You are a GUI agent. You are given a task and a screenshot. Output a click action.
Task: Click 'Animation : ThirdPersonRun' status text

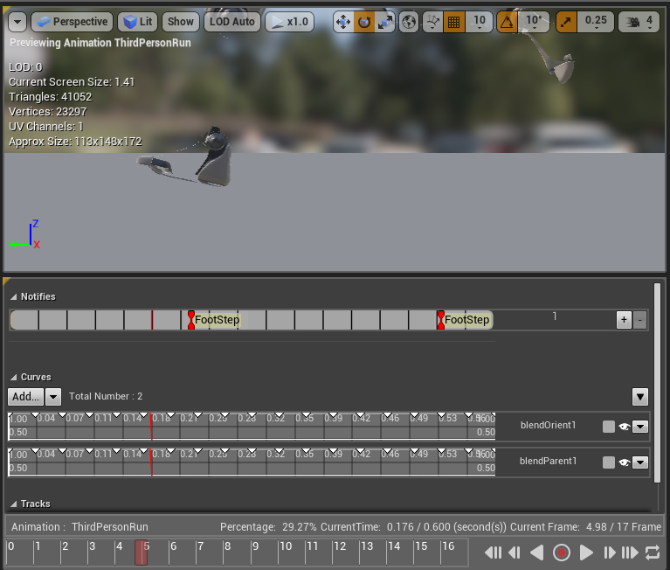(79, 527)
